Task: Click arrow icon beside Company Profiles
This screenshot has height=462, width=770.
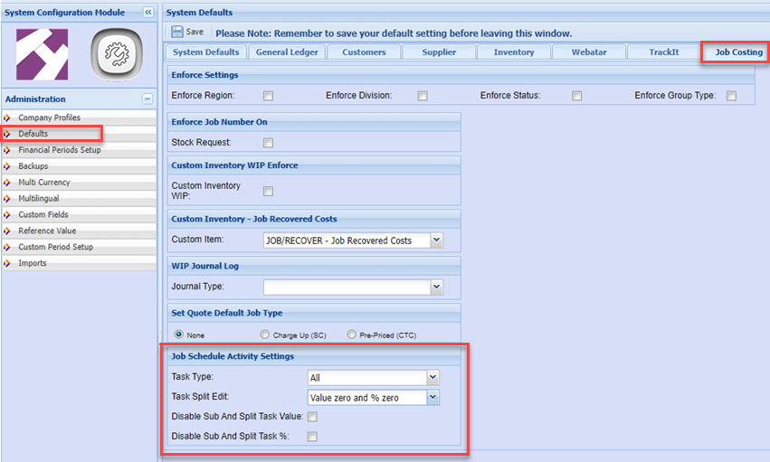Action: 7,118
